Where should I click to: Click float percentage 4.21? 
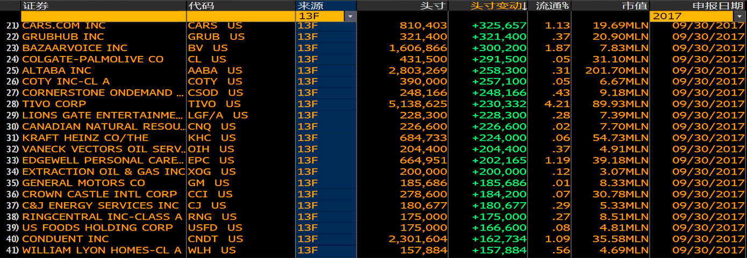[557, 104]
